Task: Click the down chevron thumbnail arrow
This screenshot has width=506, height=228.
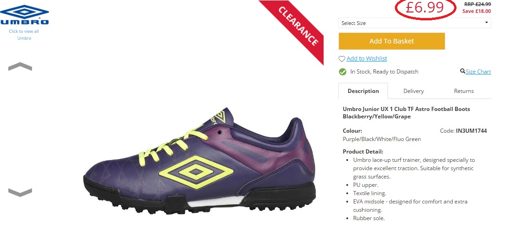Action: point(20,192)
